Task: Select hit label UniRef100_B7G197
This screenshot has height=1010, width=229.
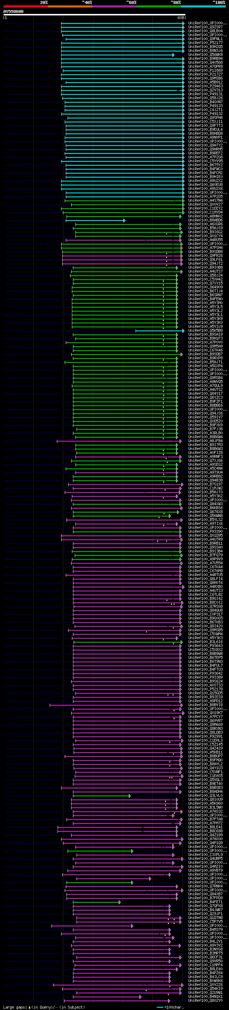Action: pos(205,485)
